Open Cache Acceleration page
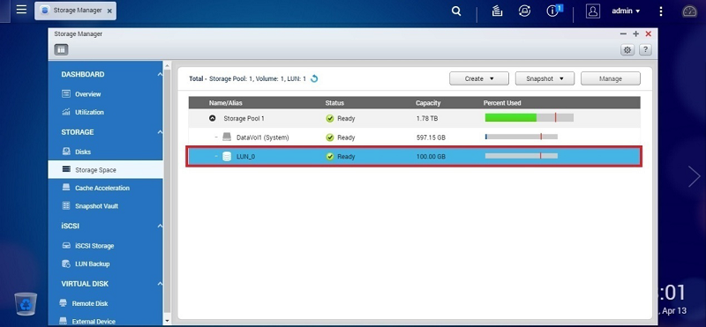Image resolution: width=706 pixels, height=327 pixels. point(102,188)
